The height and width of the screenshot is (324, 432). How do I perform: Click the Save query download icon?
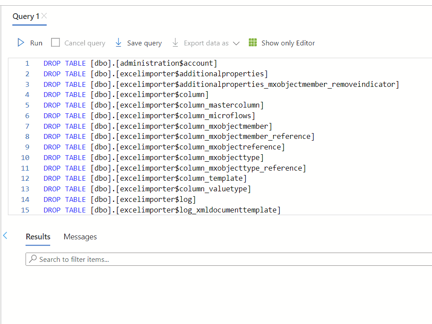(x=118, y=43)
